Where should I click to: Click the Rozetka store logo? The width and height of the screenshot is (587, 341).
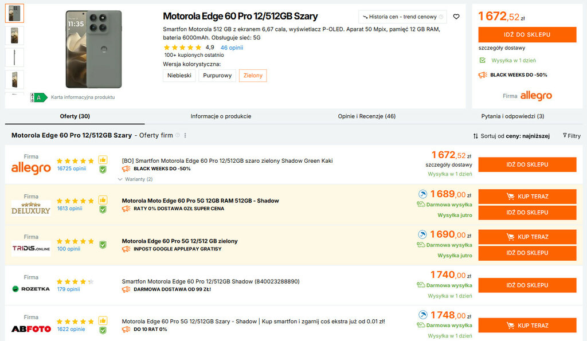31,289
